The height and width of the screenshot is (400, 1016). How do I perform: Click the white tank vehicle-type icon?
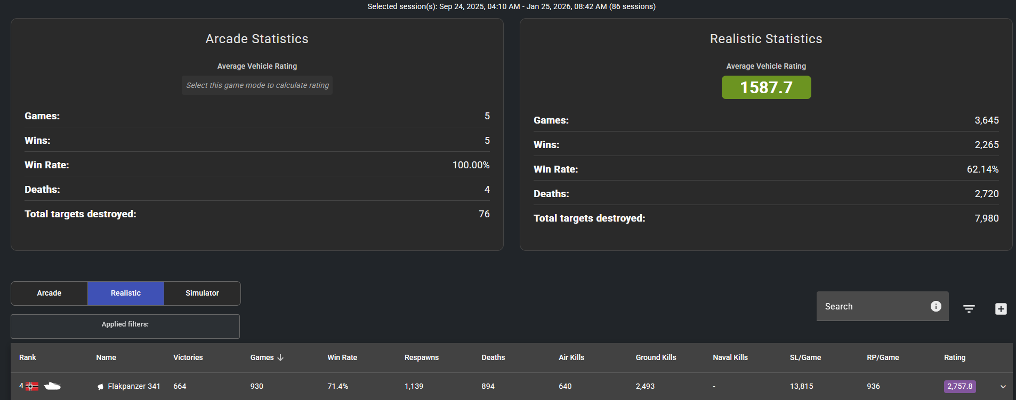click(52, 386)
